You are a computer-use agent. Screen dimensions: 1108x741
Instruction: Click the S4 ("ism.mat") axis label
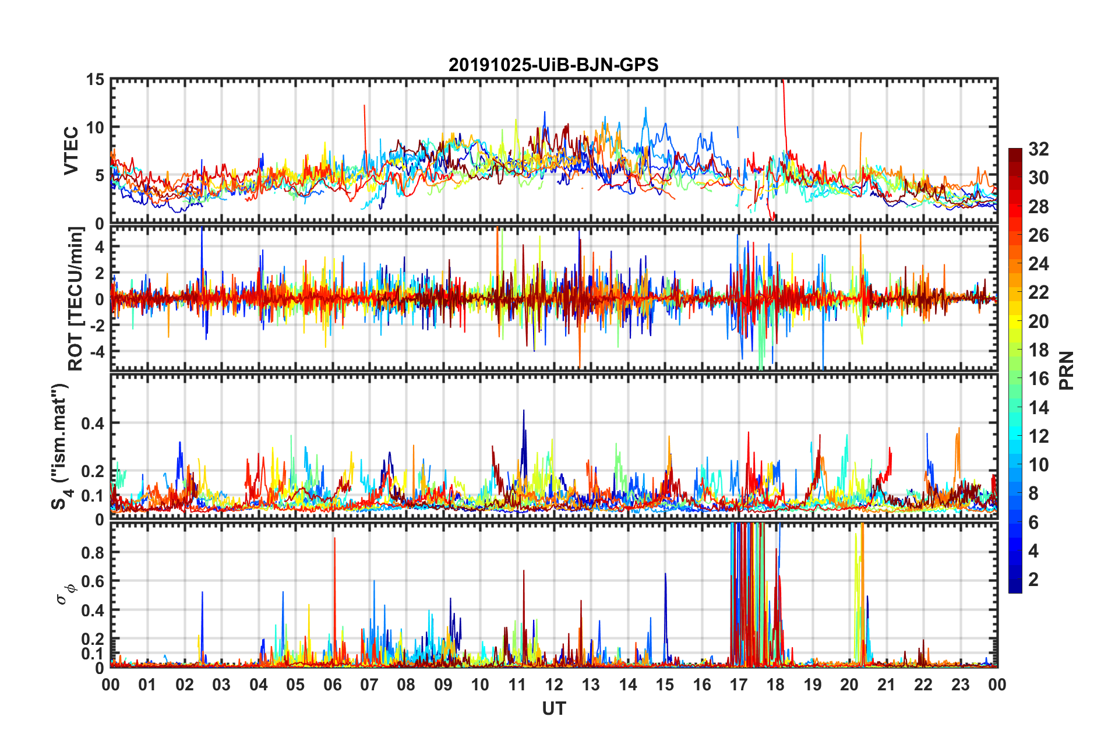tap(62, 446)
